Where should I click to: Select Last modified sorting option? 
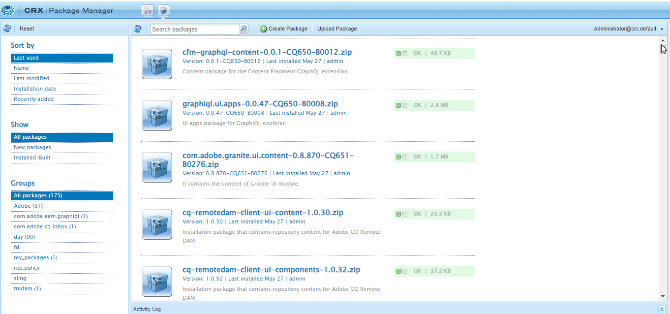(31, 78)
